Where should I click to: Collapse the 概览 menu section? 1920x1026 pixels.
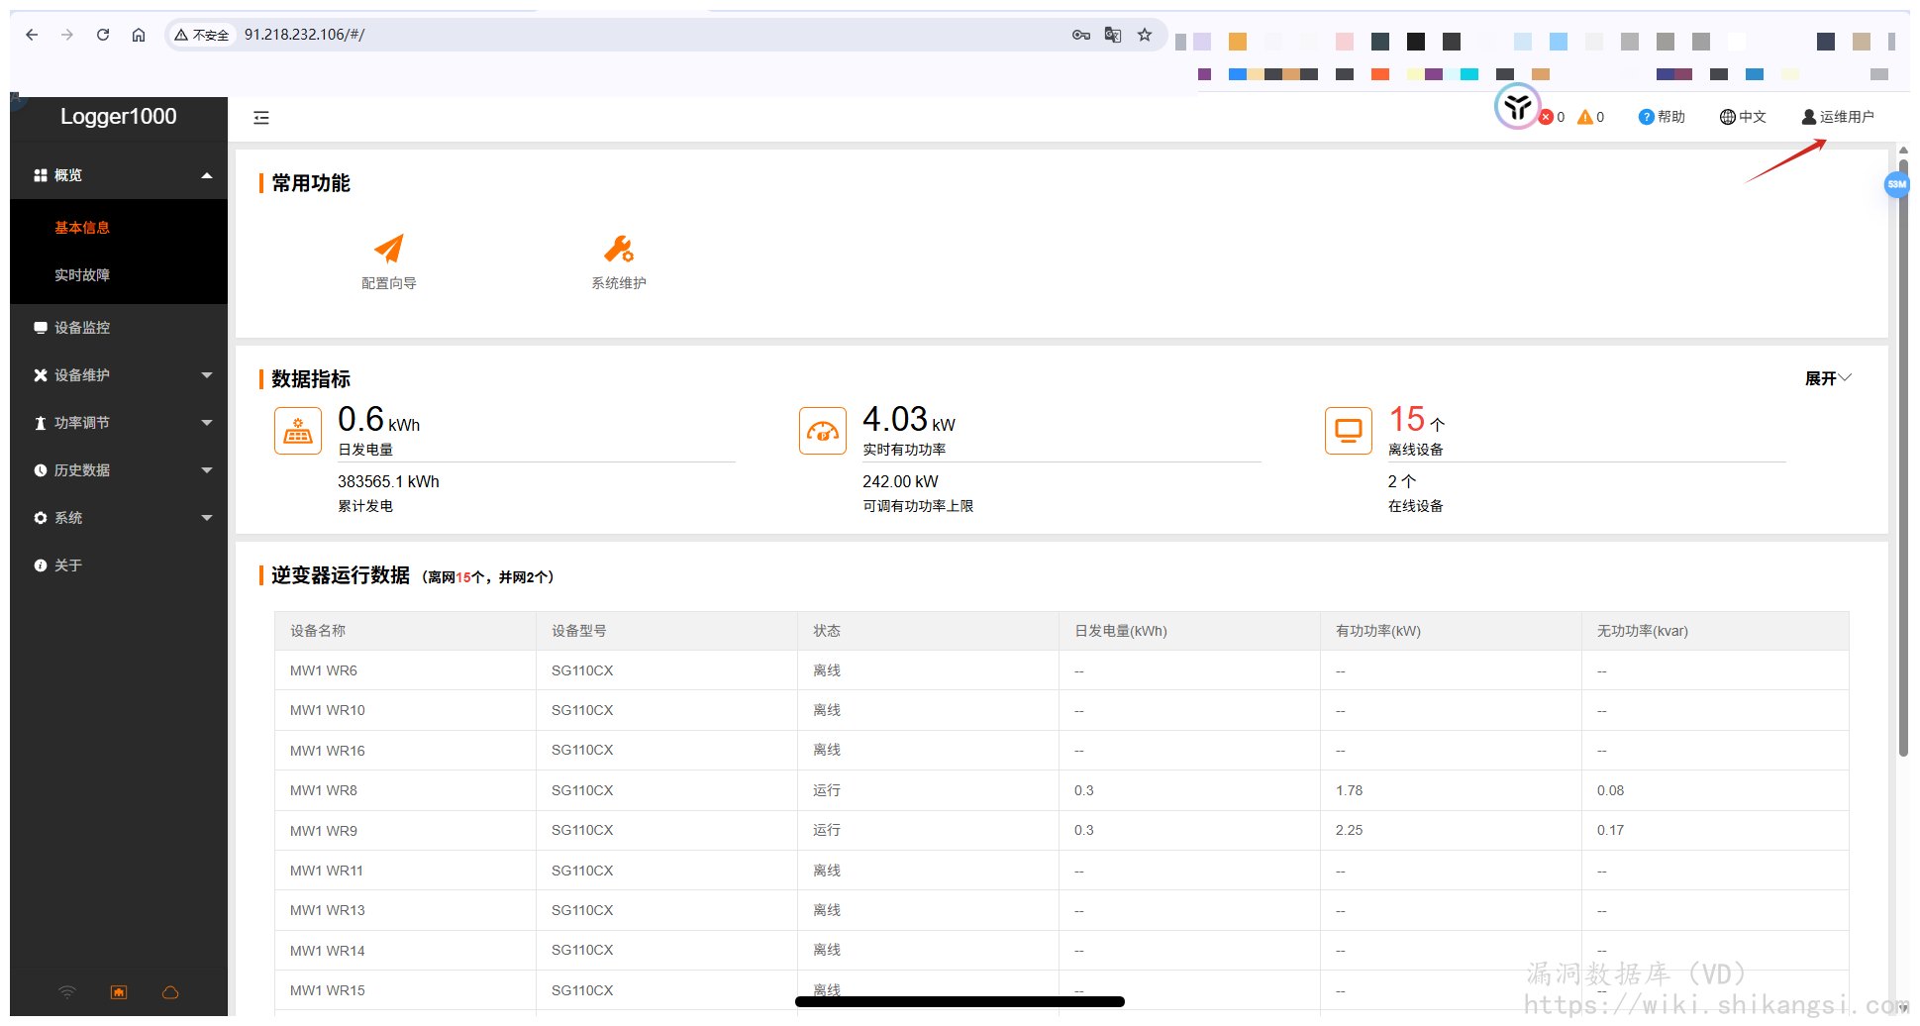(x=119, y=175)
